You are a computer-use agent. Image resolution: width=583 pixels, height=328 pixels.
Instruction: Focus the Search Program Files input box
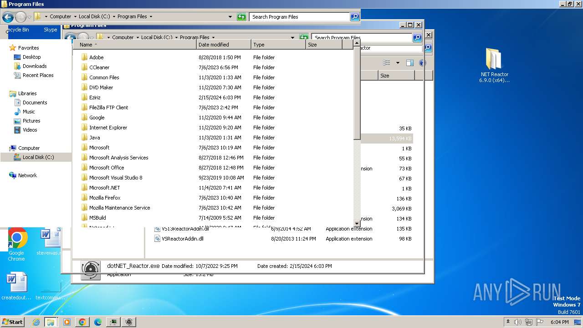click(299, 17)
